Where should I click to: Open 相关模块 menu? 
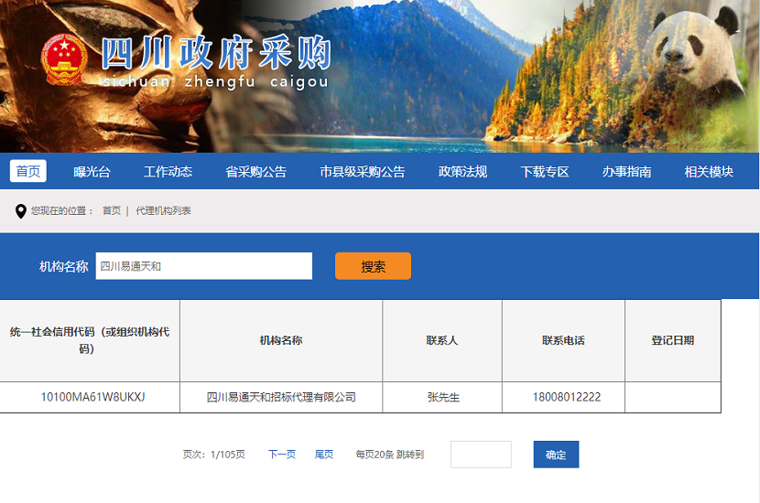tap(709, 171)
